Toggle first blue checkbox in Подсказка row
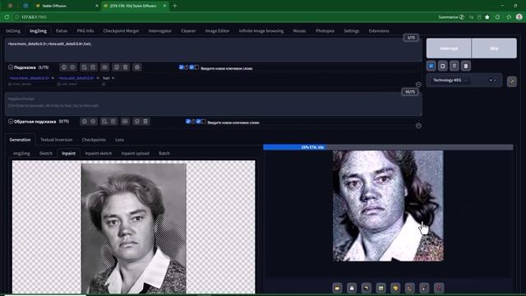The image size is (526, 296). [181, 67]
